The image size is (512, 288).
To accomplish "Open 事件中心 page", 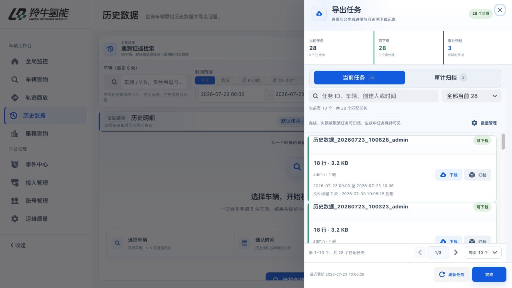I will tap(45, 164).
